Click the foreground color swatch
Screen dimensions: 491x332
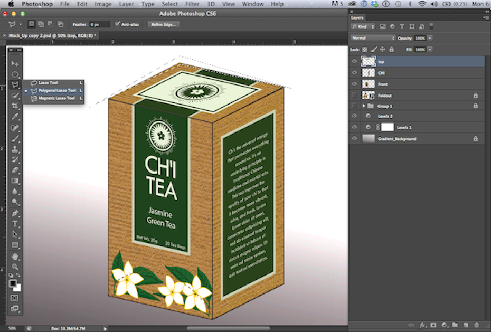point(13,284)
